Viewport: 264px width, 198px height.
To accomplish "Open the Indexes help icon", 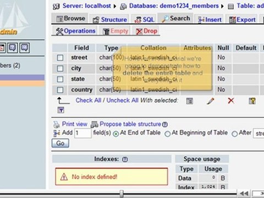I will pos(125,159).
